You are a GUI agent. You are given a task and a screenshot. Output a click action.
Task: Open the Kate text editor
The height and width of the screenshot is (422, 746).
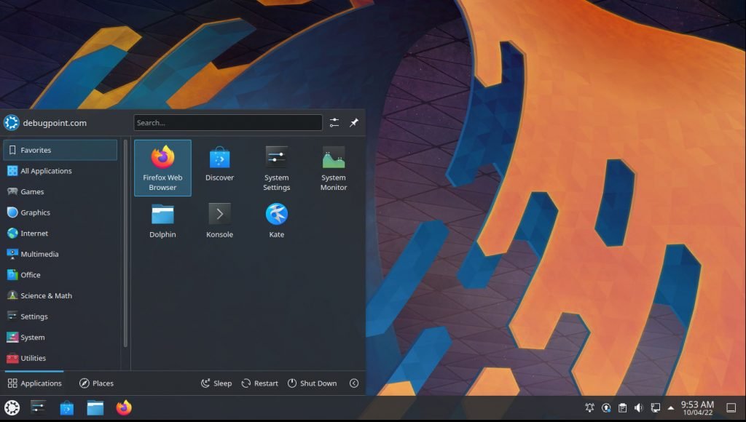tap(276, 218)
